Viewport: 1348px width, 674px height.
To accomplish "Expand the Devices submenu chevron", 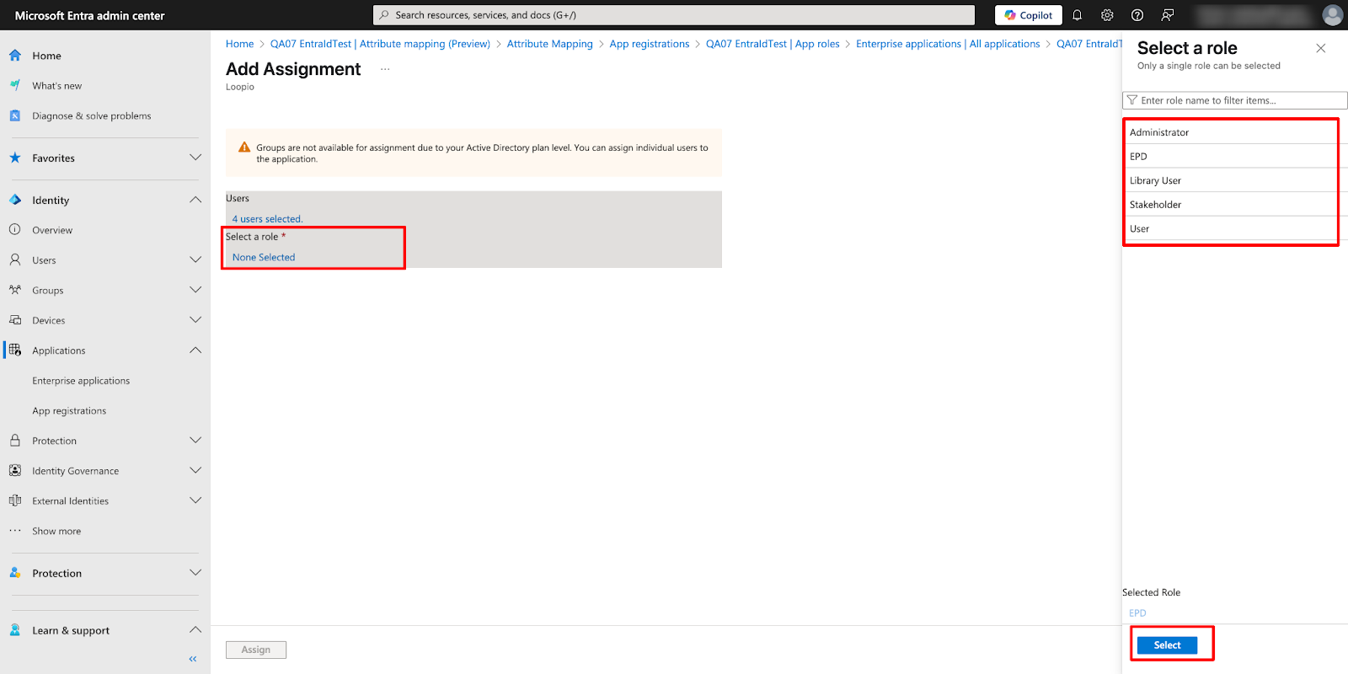I will coord(195,321).
